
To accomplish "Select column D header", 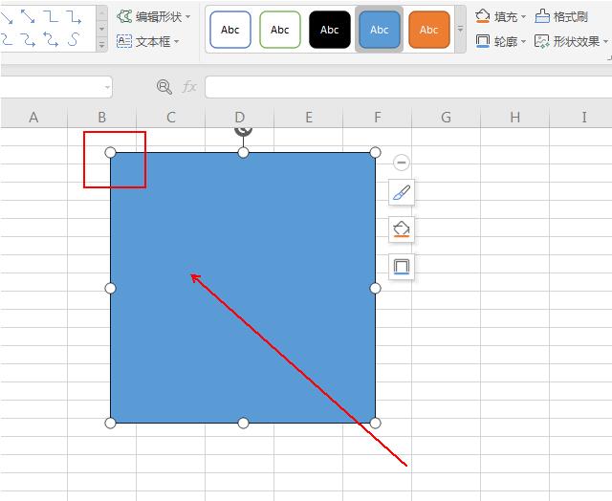I will (240, 117).
